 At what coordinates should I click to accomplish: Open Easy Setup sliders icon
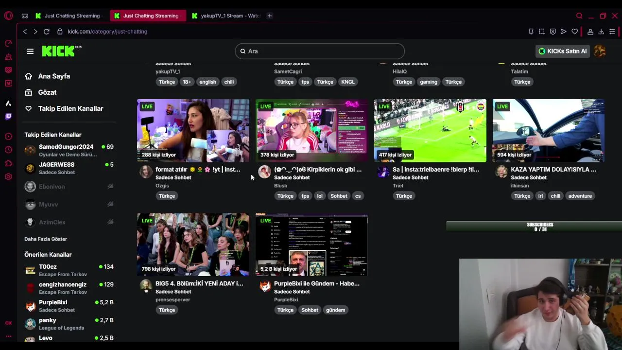pos(612,32)
